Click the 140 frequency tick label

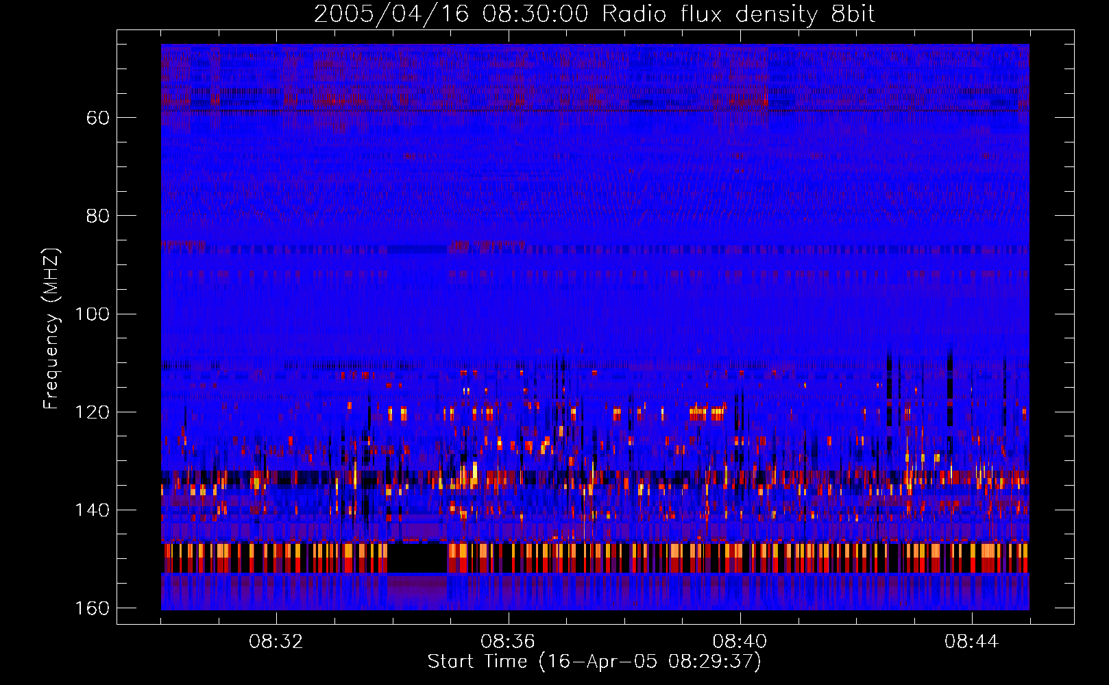pos(93,510)
